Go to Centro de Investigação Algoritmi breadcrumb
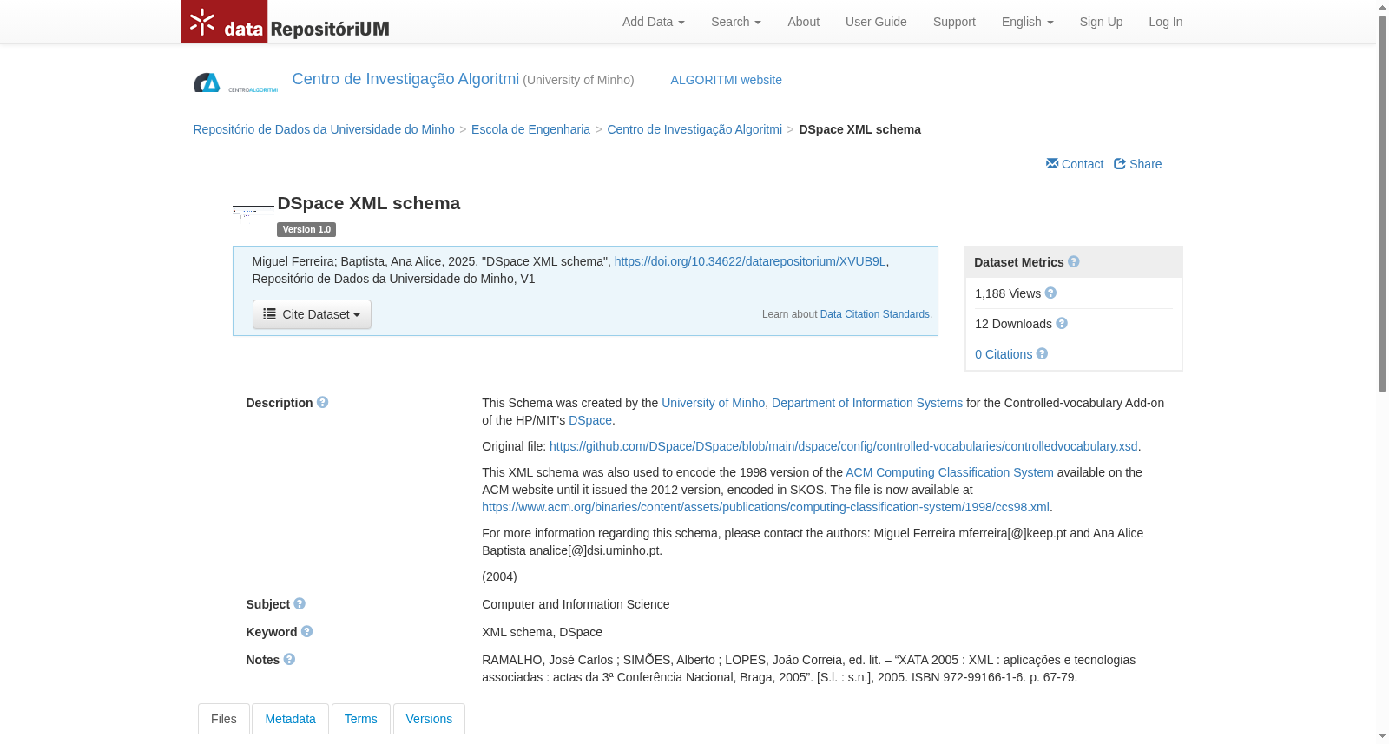Image resolution: width=1389 pixels, height=744 pixels. pyautogui.click(x=694, y=129)
